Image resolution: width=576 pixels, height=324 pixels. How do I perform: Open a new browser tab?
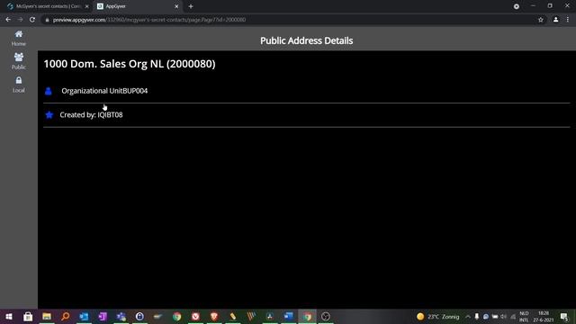(x=191, y=6)
